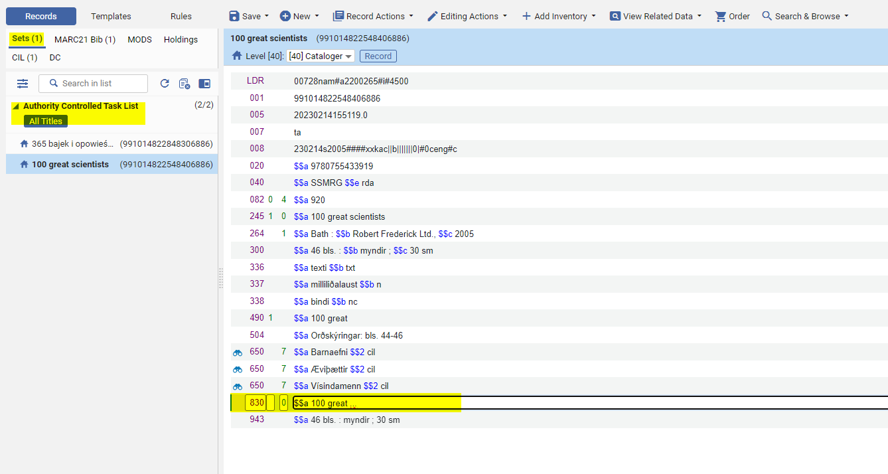This screenshot has height=474, width=888.
Task: Click the Record button
Action: point(378,56)
